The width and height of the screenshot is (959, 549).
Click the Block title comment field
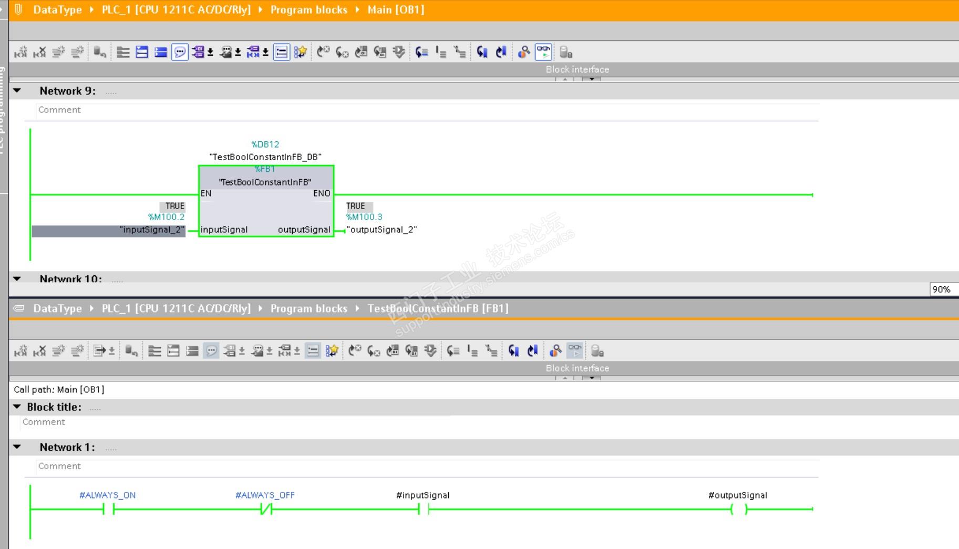click(236, 422)
